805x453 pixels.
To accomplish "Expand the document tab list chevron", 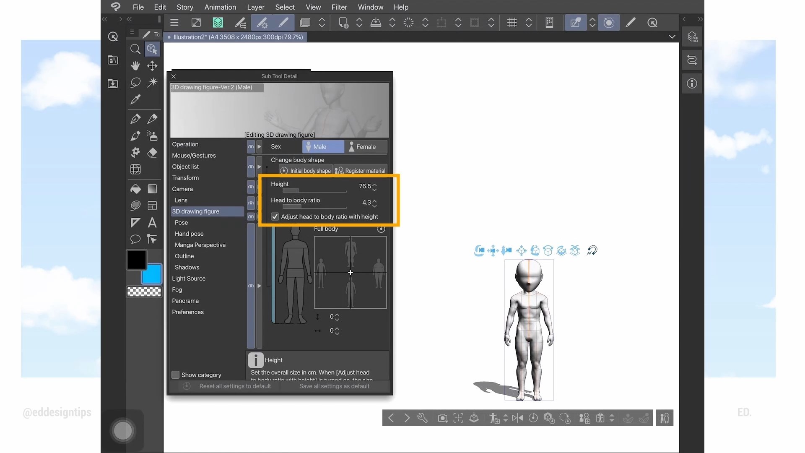I will click(672, 37).
